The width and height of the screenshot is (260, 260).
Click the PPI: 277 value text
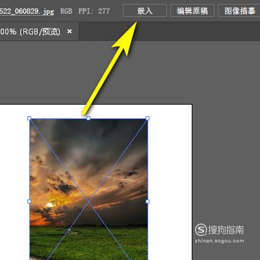pos(94,11)
